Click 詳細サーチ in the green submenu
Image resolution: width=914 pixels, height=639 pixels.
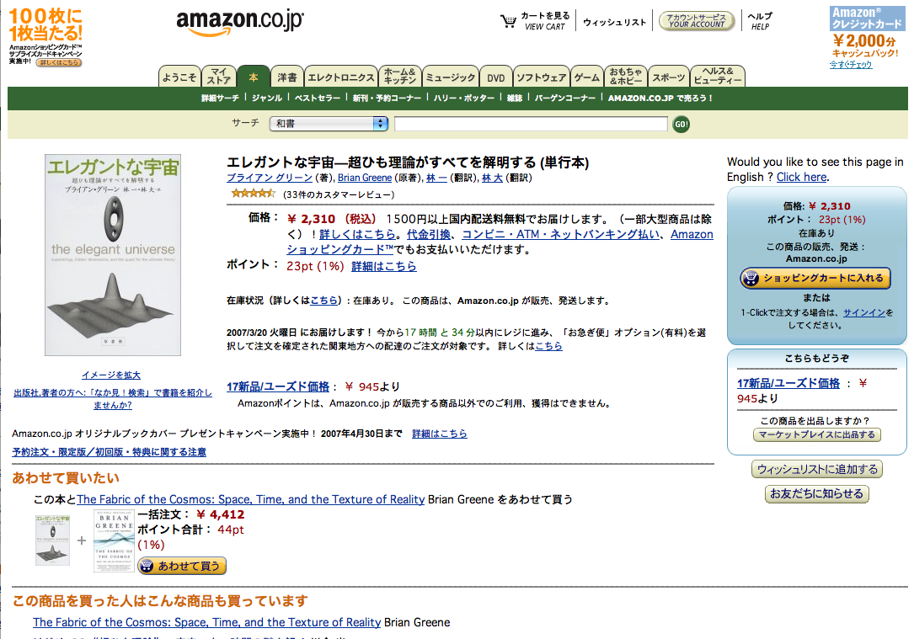point(220,99)
